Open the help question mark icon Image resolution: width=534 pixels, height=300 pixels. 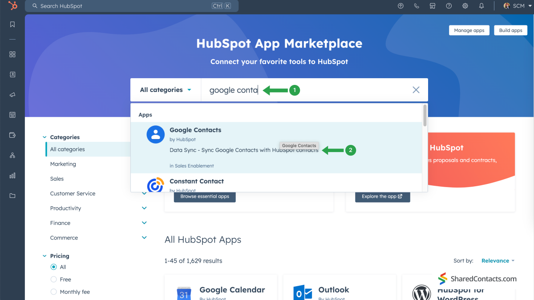pos(449,6)
